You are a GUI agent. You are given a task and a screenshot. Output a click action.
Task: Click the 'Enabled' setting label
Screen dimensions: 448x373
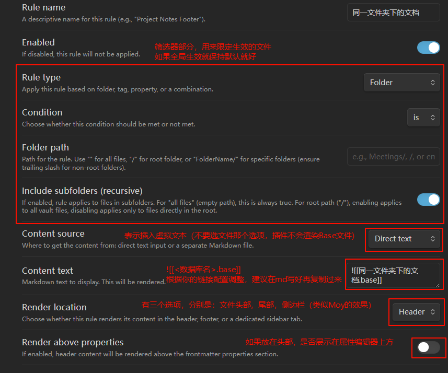coord(38,42)
